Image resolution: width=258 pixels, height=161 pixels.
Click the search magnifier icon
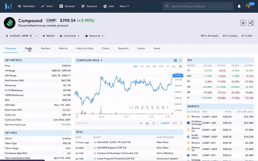click(x=167, y=6)
